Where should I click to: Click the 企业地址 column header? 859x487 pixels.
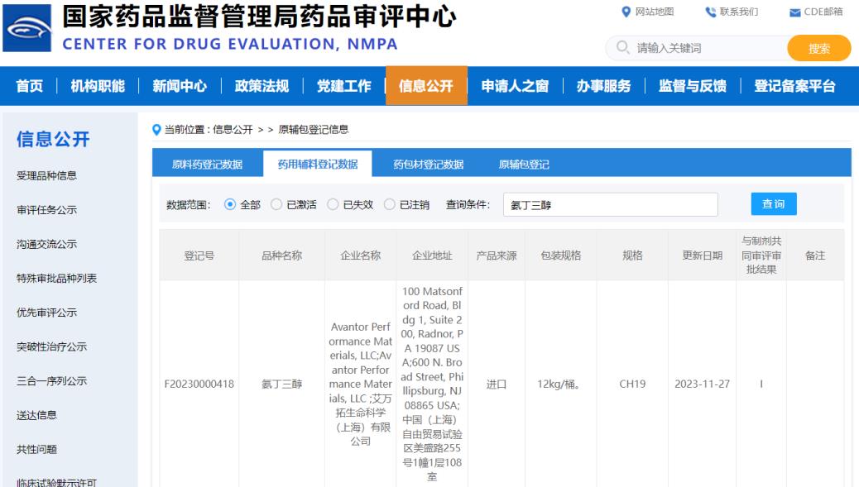[x=432, y=255]
